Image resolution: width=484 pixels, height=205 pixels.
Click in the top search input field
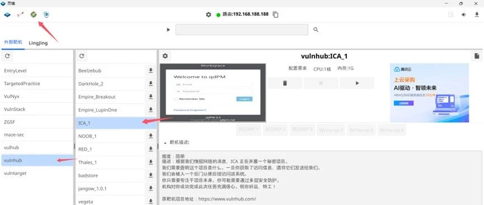click(x=242, y=30)
